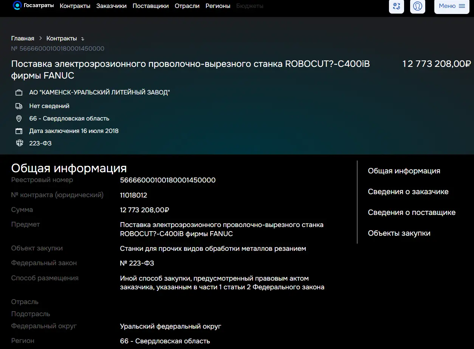This screenshot has height=349, width=474.
Task: Click the header contract sum 12 773 208,00₽
Action: [x=437, y=64]
